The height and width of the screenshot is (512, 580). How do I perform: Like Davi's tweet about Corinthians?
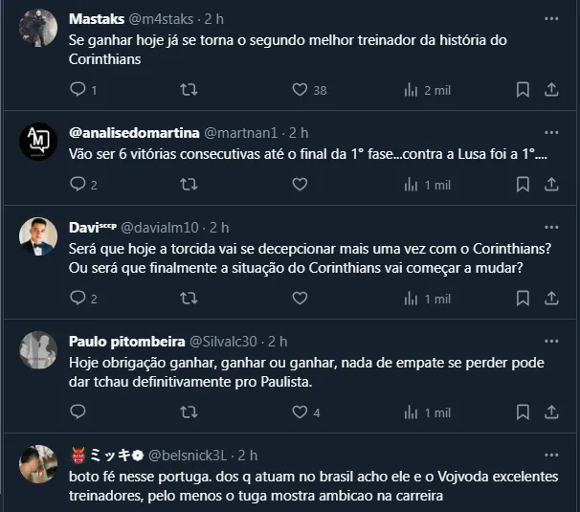(300, 299)
